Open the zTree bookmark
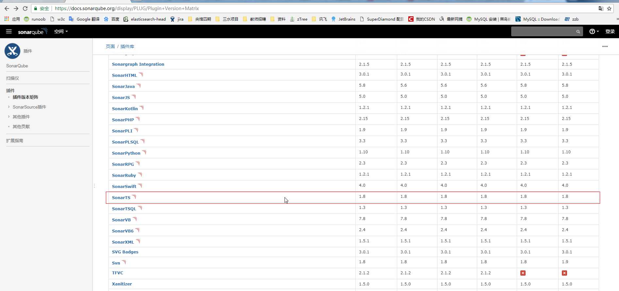This screenshot has height=291, width=619. (x=299, y=19)
